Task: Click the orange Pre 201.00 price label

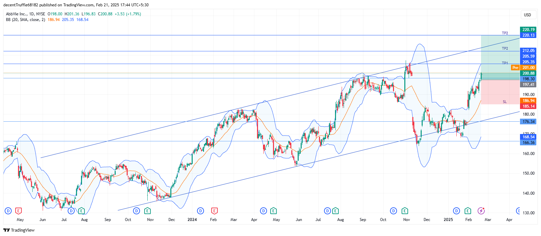Action: click(524, 68)
